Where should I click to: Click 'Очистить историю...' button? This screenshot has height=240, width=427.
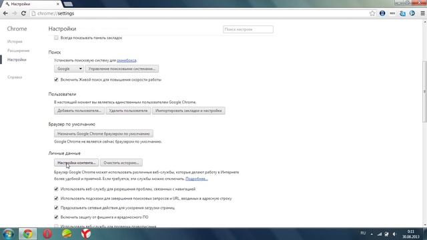point(121,163)
